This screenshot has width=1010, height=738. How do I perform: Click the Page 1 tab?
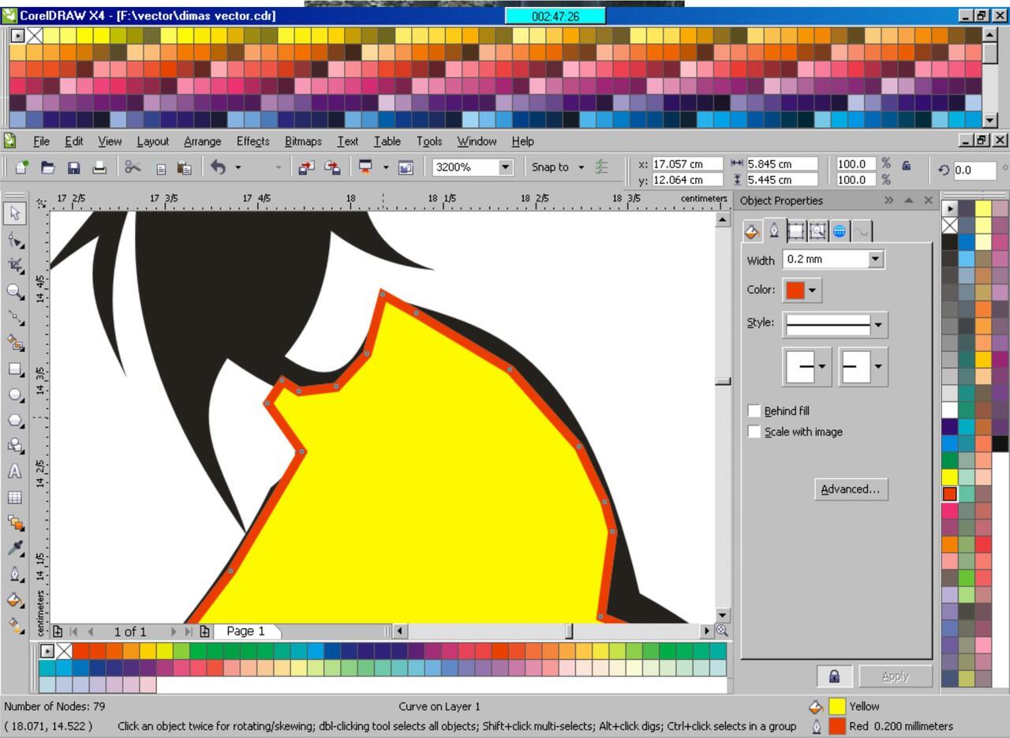(245, 631)
